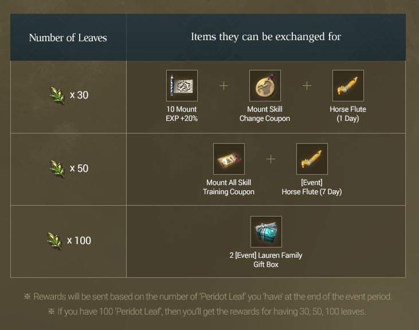The image size is (419, 330).
Task: Click the 10 Mount EXP +20% scroll icon
Action: point(182,86)
